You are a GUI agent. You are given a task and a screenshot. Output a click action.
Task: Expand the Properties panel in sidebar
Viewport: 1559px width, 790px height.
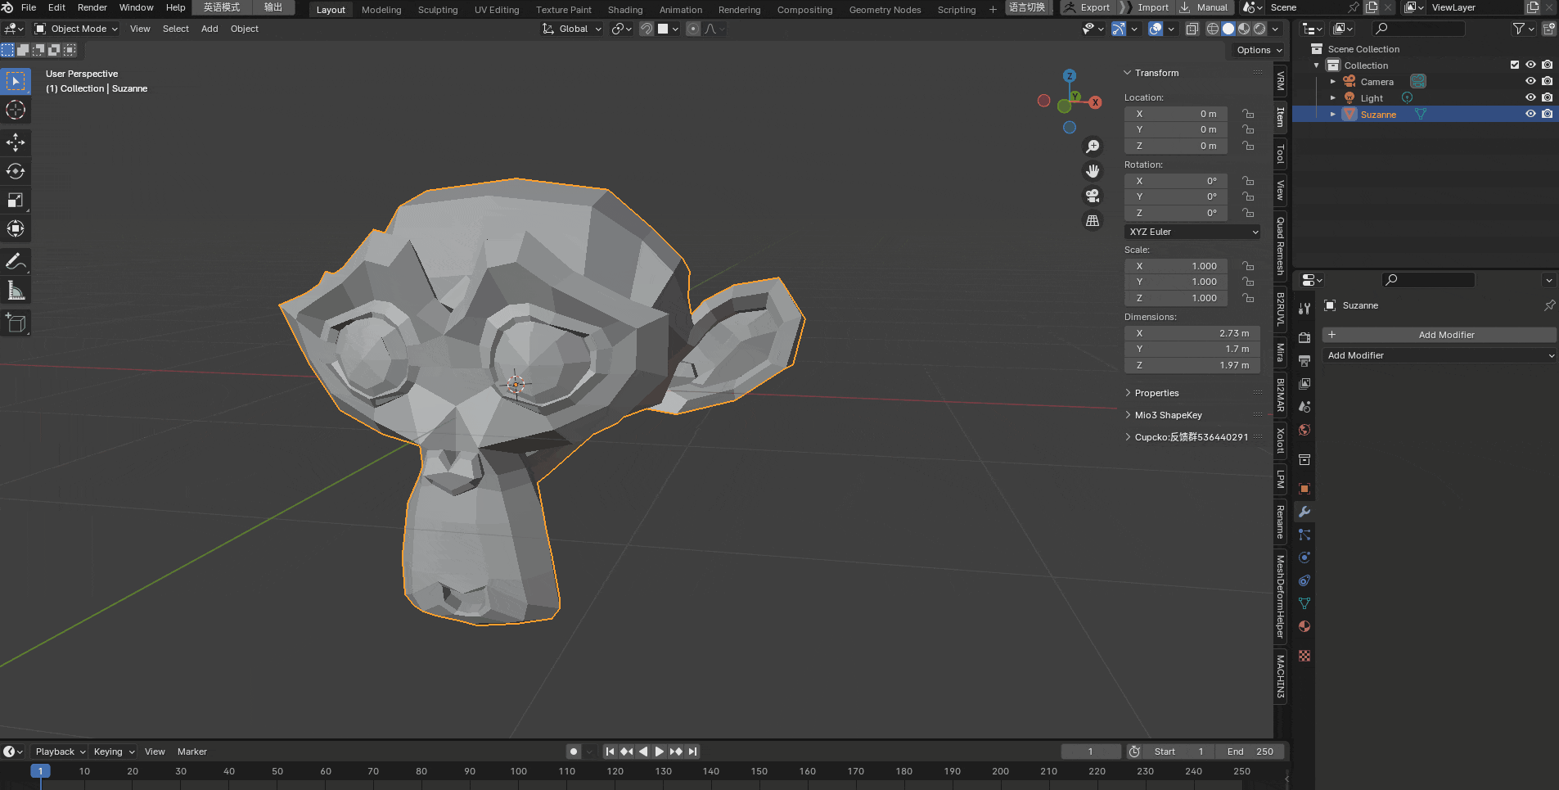(x=1156, y=393)
